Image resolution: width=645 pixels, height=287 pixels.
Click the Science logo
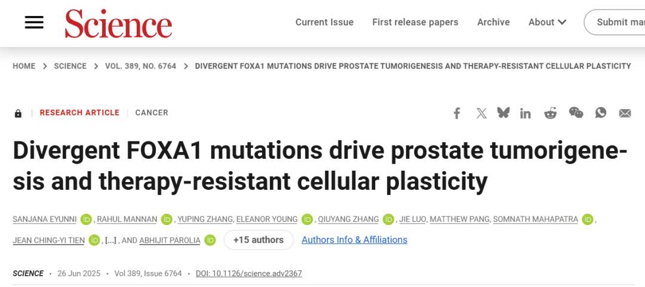pyautogui.click(x=118, y=23)
